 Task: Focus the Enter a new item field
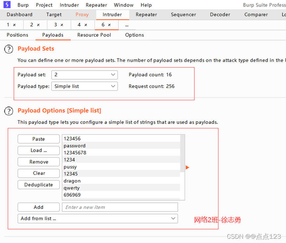120,207
